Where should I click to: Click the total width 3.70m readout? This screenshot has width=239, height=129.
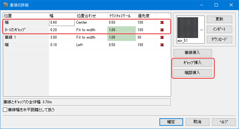(x=87, y=102)
